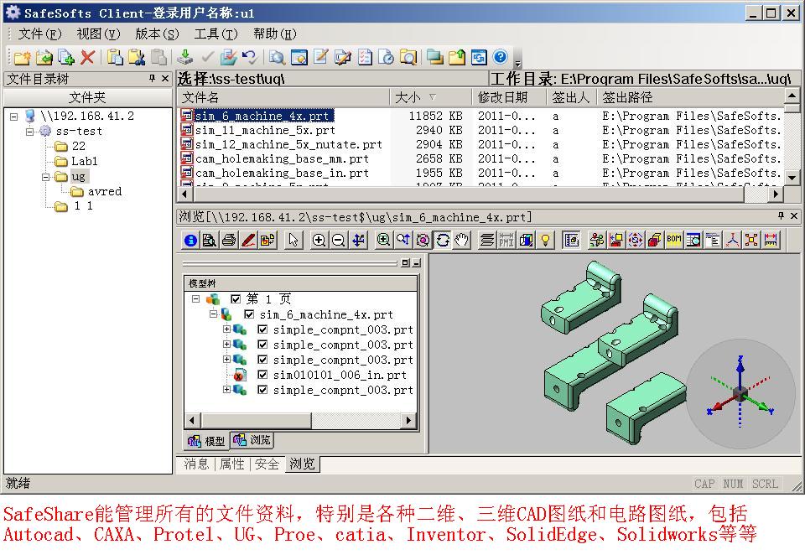
Task: Click the zoom to fit window icon
Action: tap(383, 240)
